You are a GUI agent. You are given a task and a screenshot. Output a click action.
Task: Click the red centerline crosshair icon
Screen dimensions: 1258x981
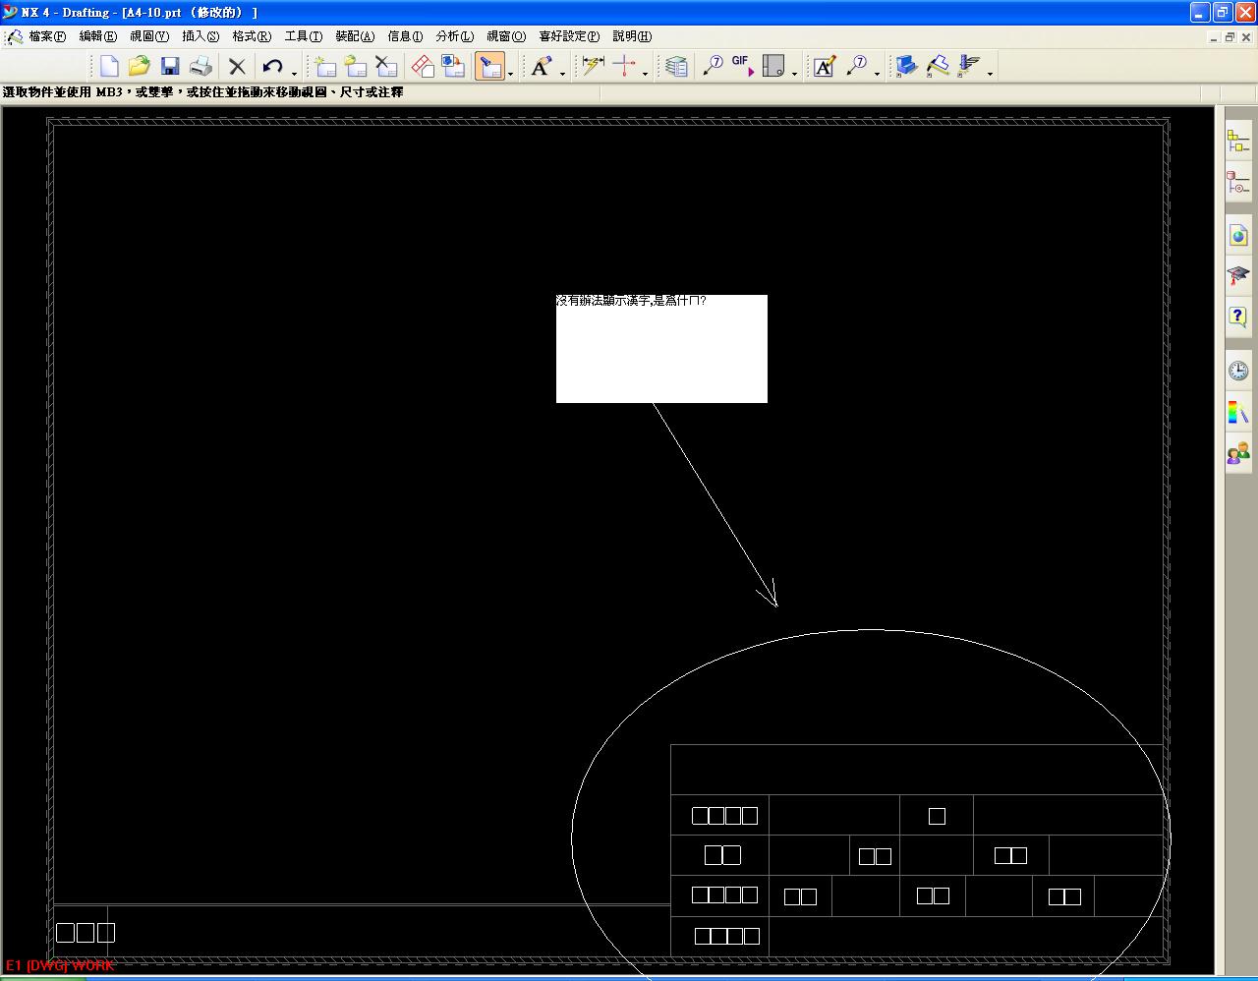tap(624, 66)
